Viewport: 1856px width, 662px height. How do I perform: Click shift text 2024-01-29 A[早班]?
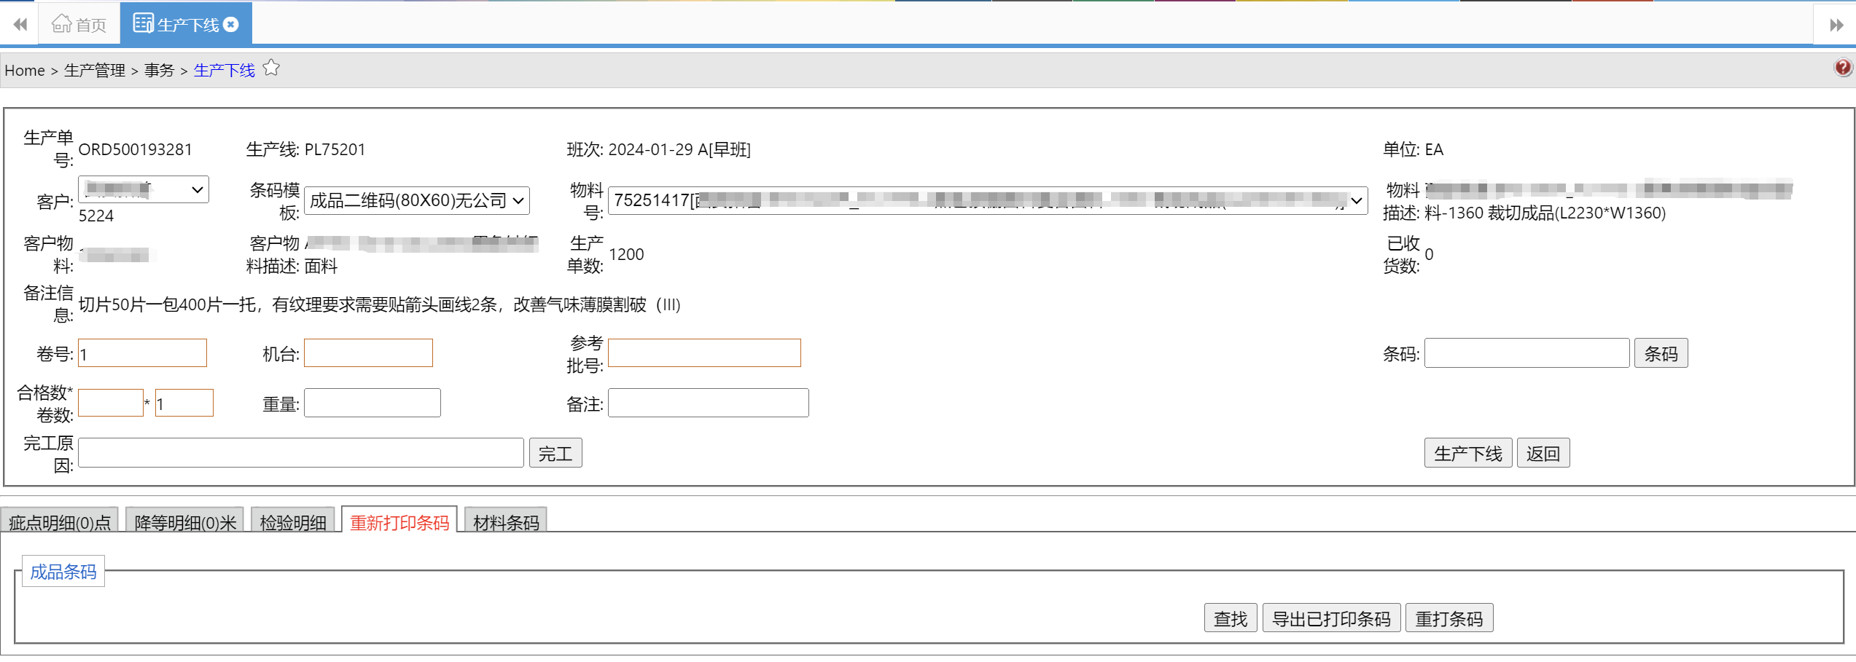point(679,149)
